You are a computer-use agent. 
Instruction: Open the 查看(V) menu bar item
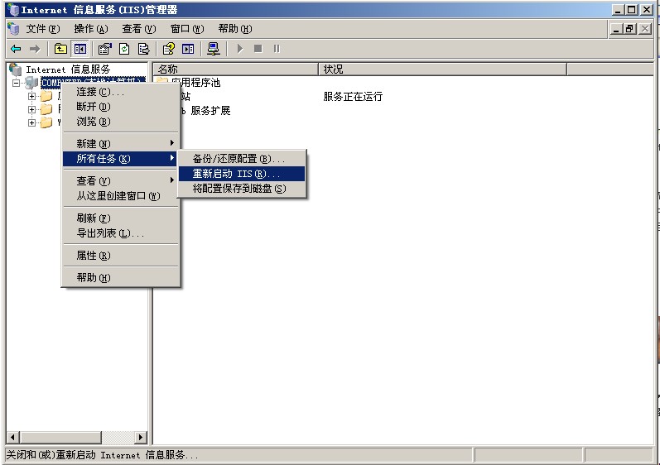139,29
